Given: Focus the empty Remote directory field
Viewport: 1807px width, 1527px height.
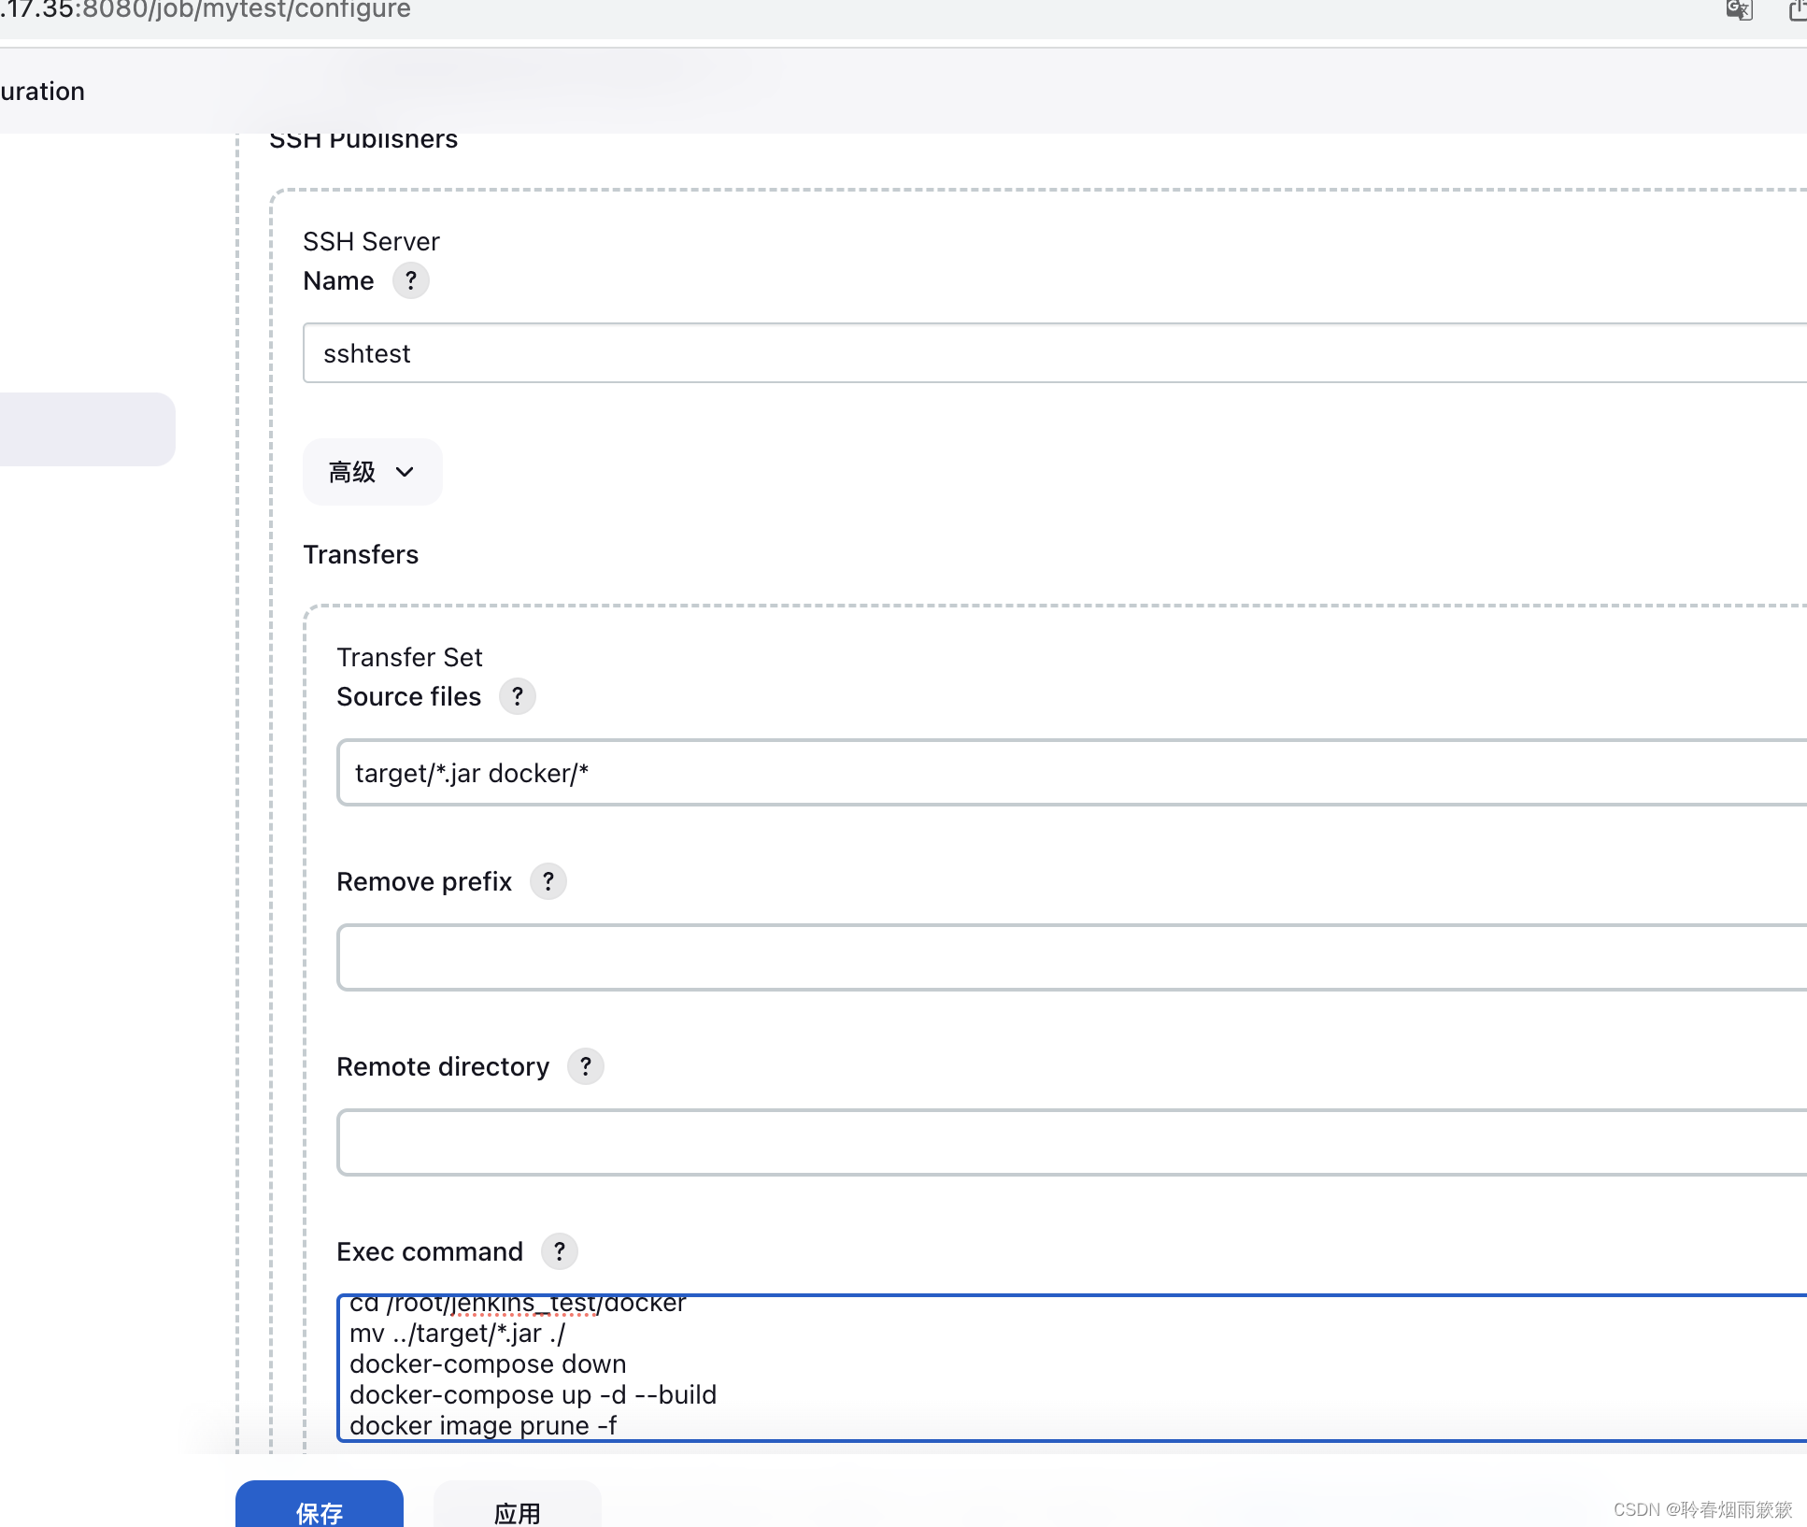Looking at the screenshot, I should tap(1072, 1143).
